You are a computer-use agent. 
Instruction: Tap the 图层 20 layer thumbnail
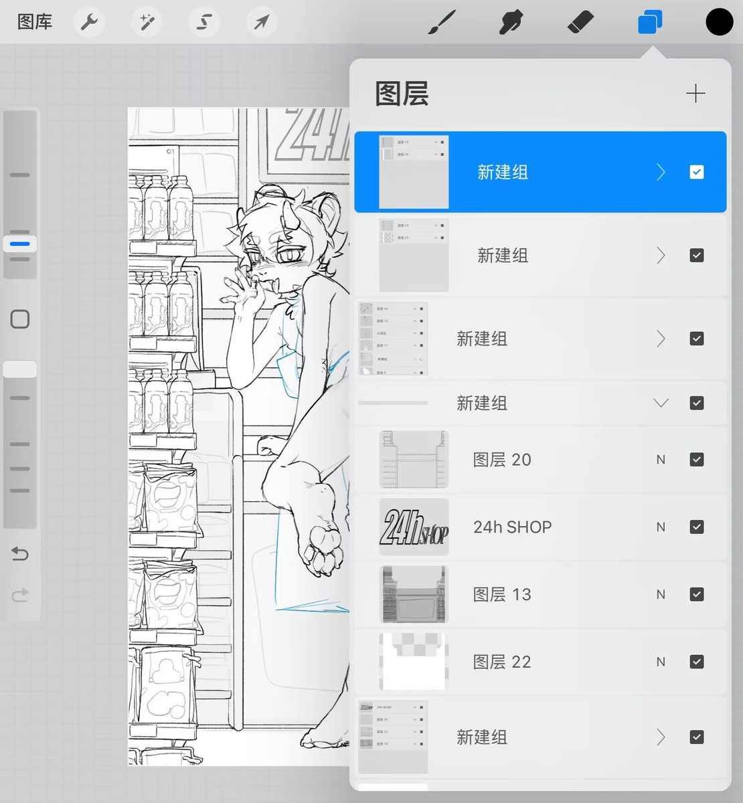point(414,460)
